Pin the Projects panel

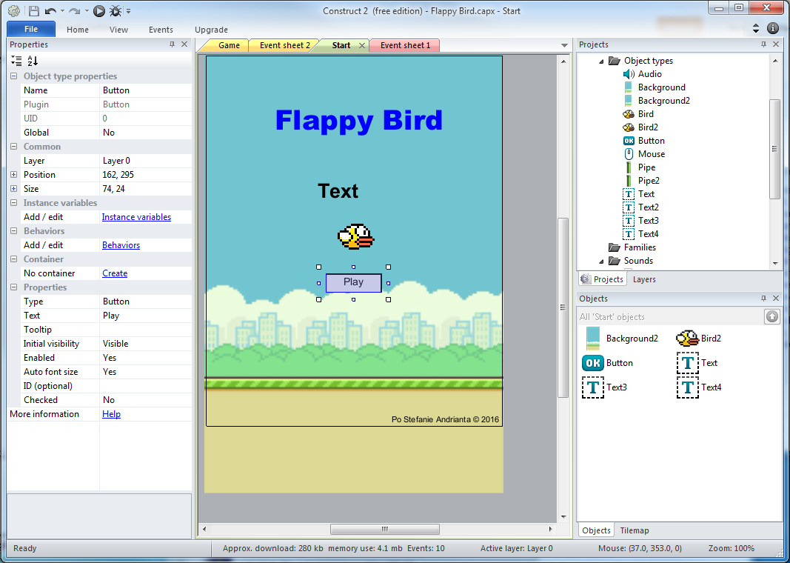click(763, 44)
